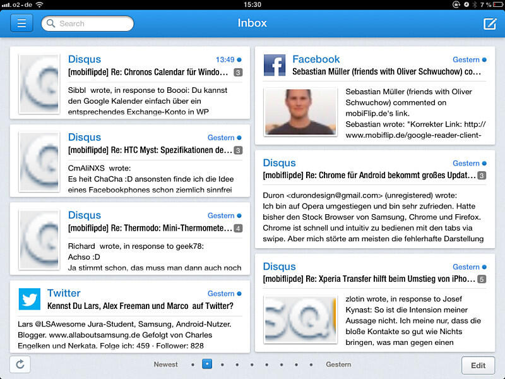Tap the orientation lock icon in status bar
The width and height of the screenshot is (505, 379).
(x=456, y=4)
